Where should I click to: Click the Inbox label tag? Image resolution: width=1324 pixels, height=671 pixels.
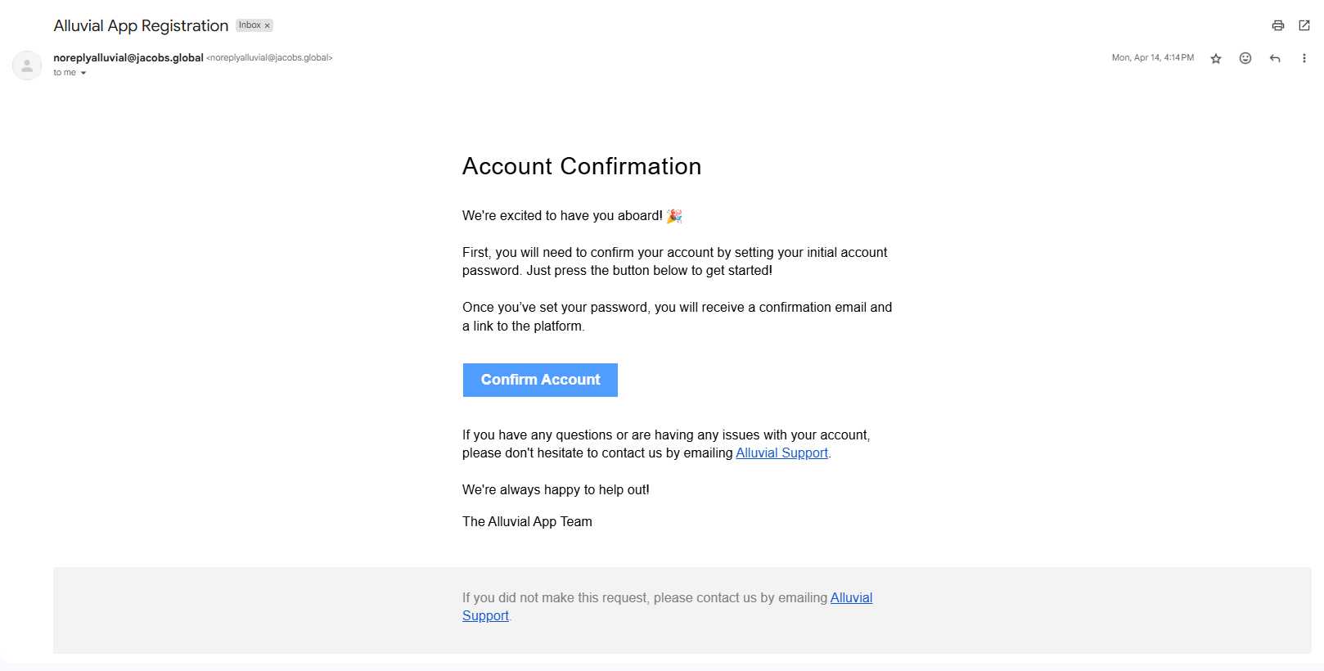point(250,25)
